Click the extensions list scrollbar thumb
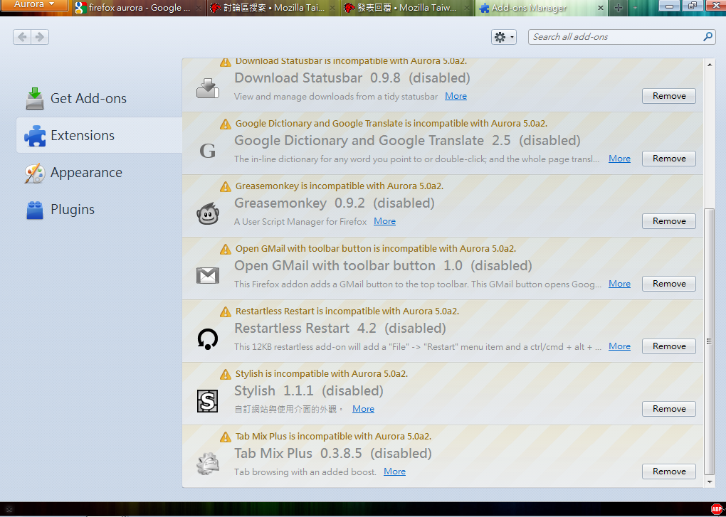The width and height of the screenshot is (726, 517). point(709,341)
